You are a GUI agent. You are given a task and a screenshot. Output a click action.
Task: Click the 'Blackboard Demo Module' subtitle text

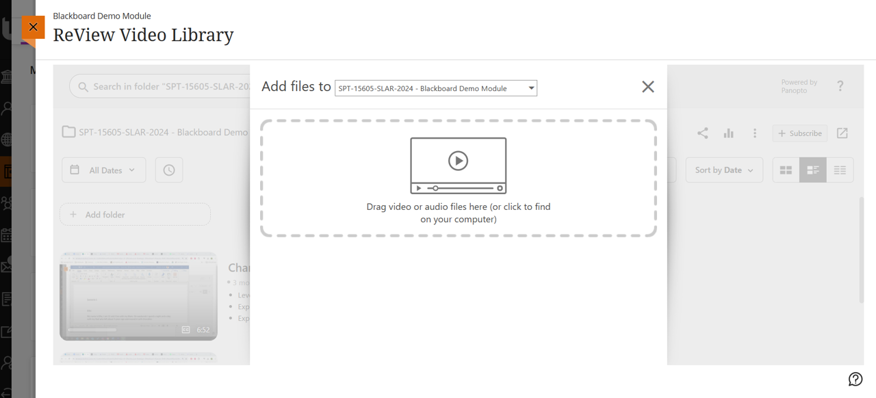[102, 16]
